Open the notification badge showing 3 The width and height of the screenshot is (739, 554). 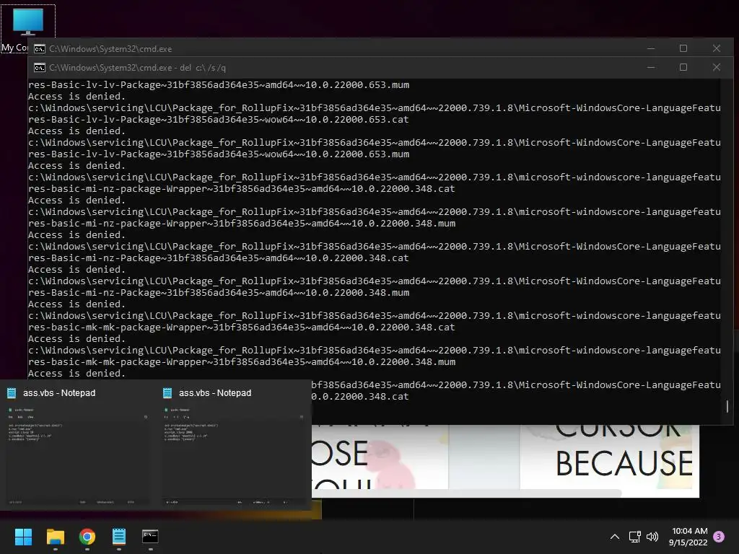[x=719, y=537]
